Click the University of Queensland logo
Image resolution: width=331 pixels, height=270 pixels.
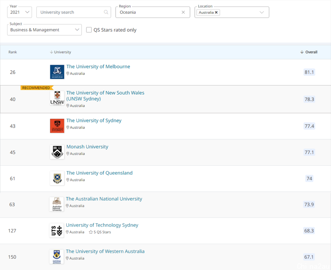pyautogui.click(x=57, y=178)
